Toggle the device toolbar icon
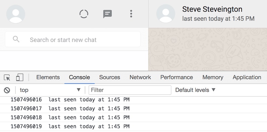The image size is (267, 132). (x=19, y=78)
